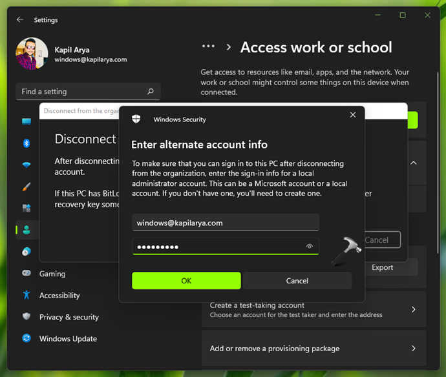
Task: Select Accounts person icon in sidebar
Action: (x=27, y=230)
